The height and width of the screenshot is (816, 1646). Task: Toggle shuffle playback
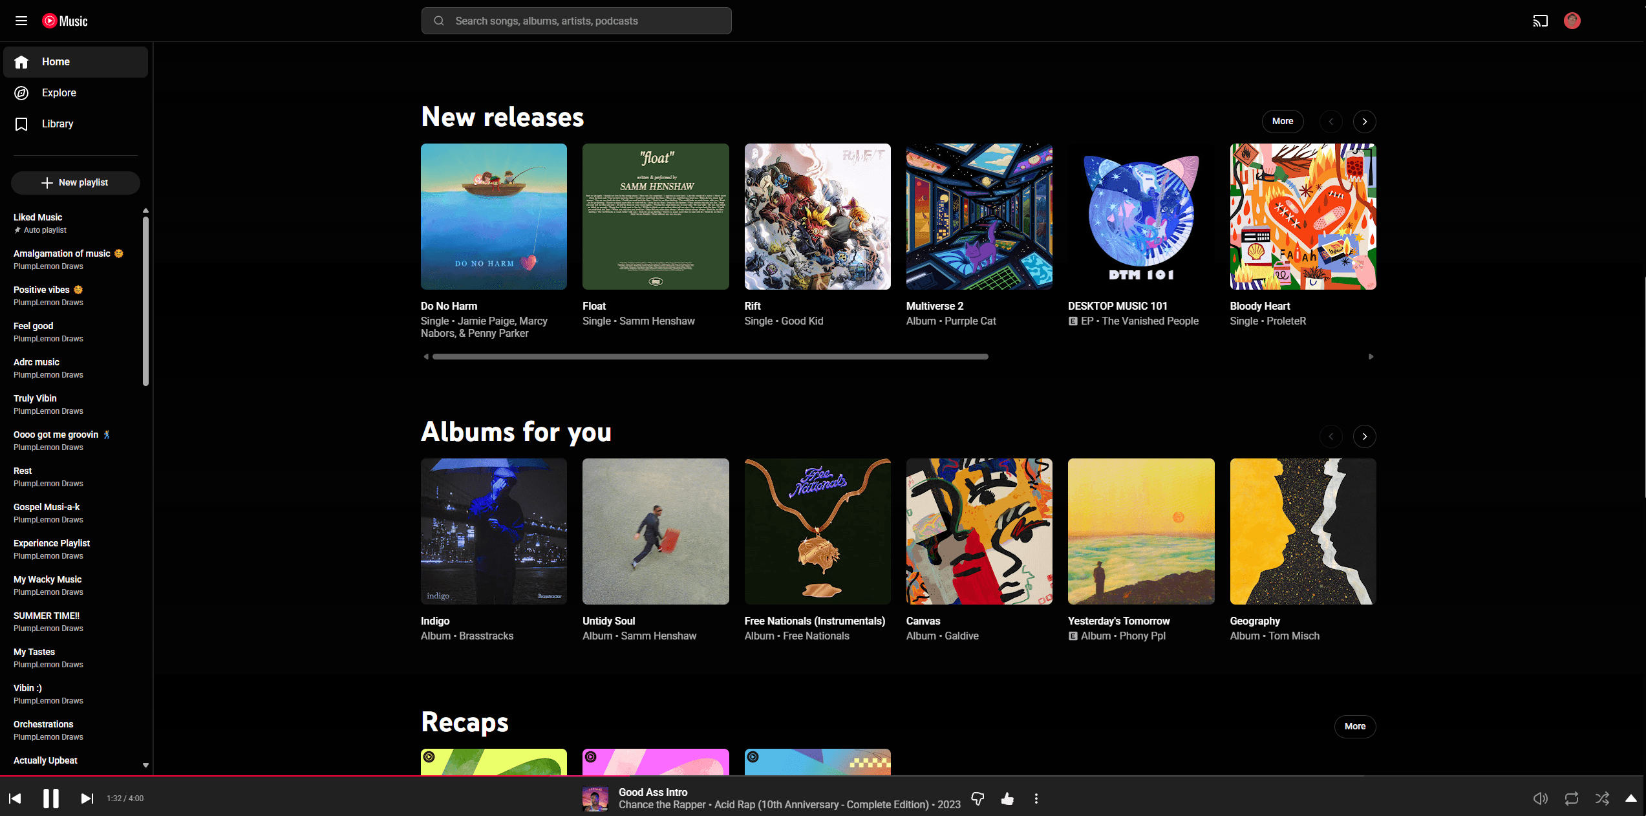(1602, 799)
